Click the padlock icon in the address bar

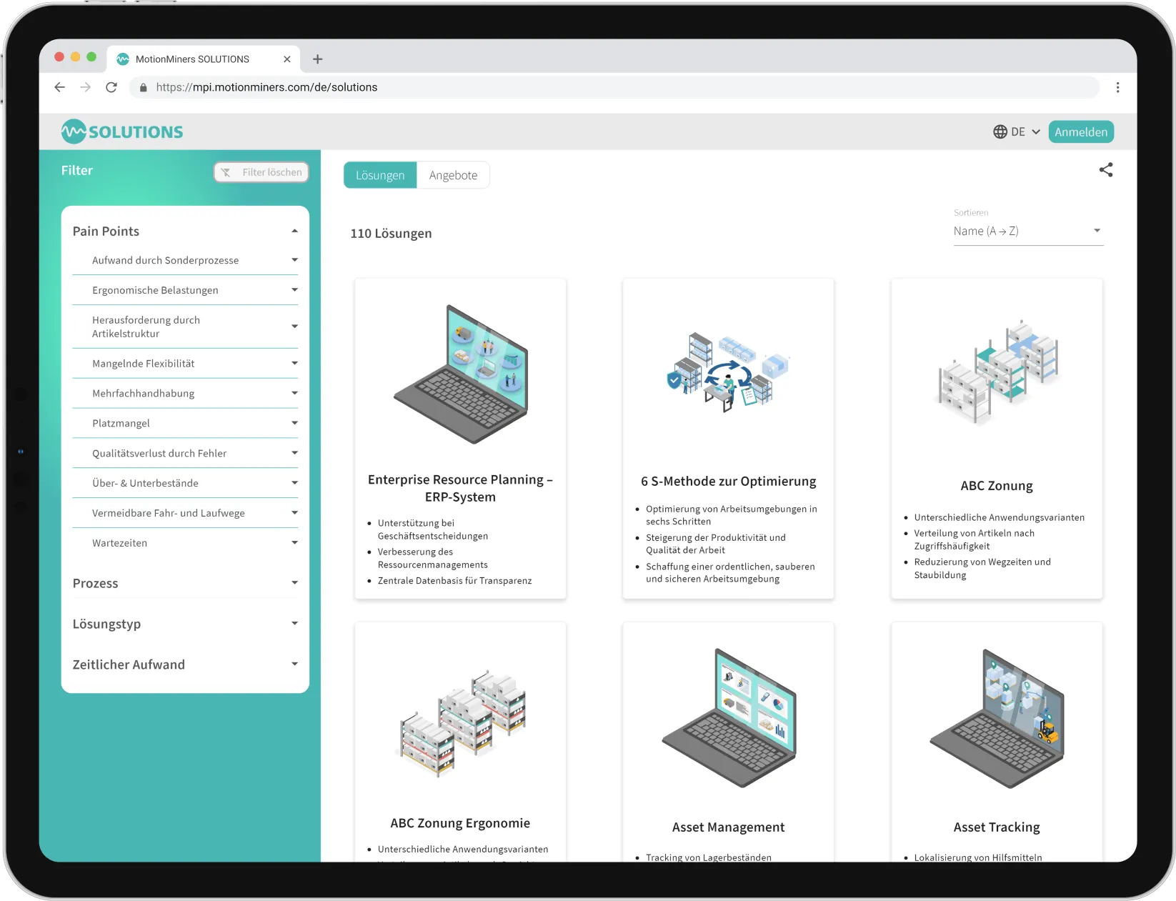coord(143,87)
